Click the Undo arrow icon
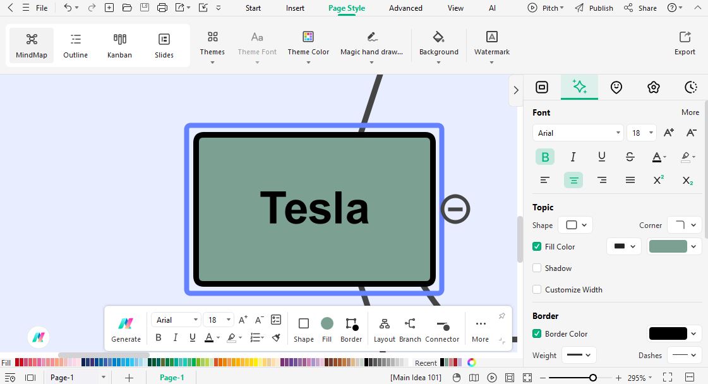This screenshot has height=384, width=708. pyautogui.click(x=68, y=8)
